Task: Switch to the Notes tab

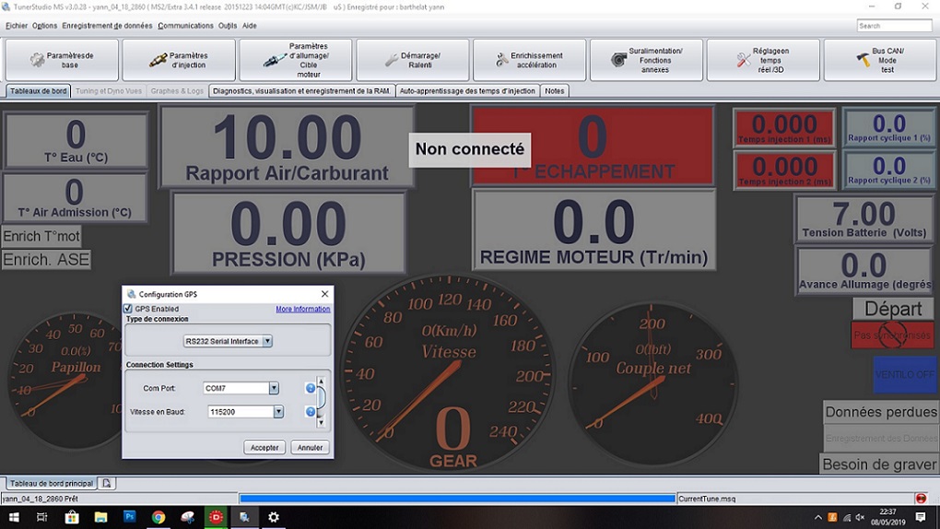Action: coord(555,91)
